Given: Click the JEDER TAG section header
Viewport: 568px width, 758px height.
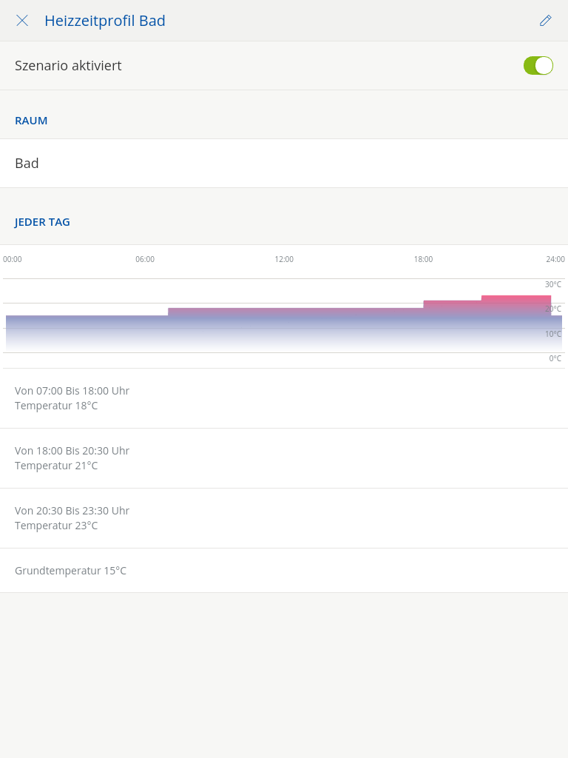Looking at the screenshot, I should 42,222.
